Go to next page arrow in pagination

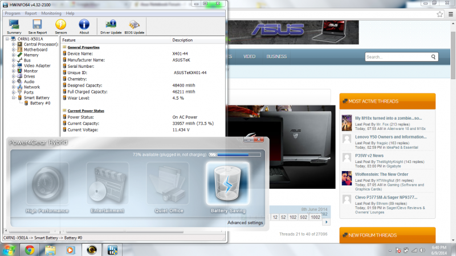(x=326, y=222)
